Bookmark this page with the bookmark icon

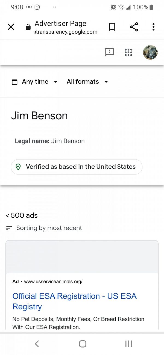point(112,27)
